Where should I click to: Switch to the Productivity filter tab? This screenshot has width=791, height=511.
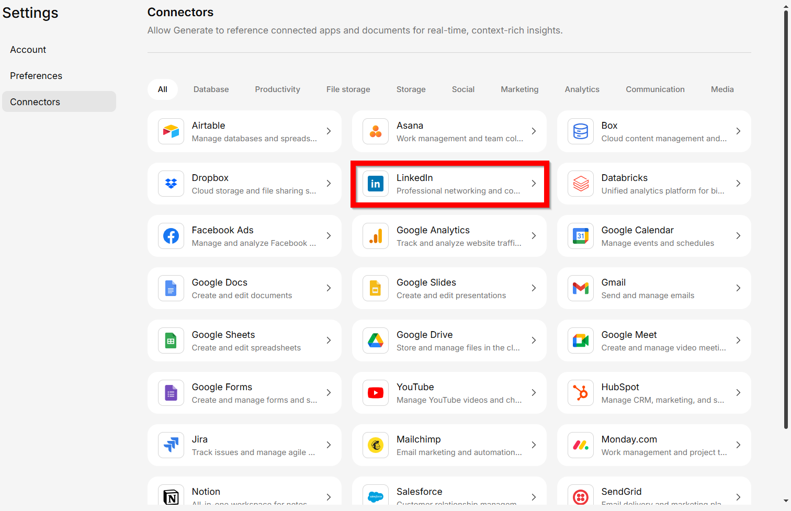point(277,89)
